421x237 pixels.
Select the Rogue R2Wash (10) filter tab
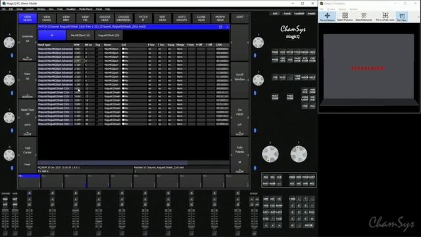[x=109, y=35]
